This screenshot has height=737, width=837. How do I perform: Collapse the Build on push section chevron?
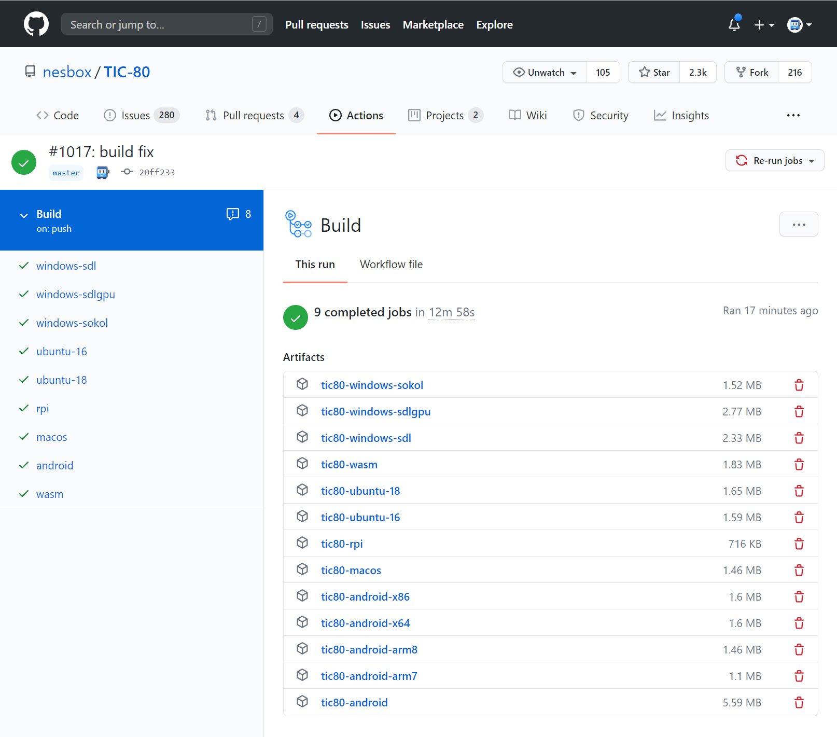(23, 215)
